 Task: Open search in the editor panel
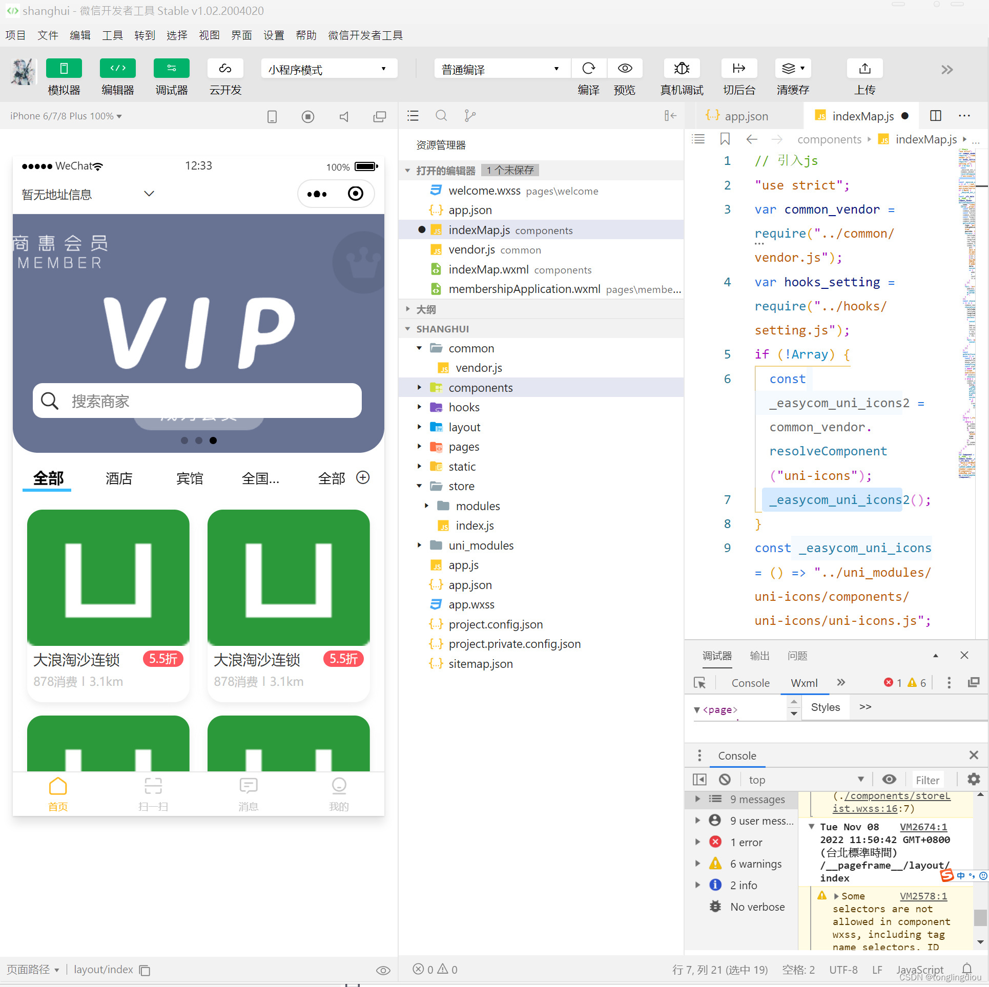tap(441, 116)
